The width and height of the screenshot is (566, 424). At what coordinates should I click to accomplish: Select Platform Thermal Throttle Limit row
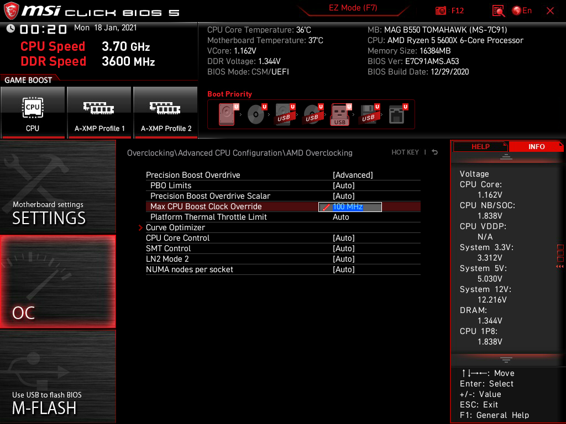tap(283, 216)
